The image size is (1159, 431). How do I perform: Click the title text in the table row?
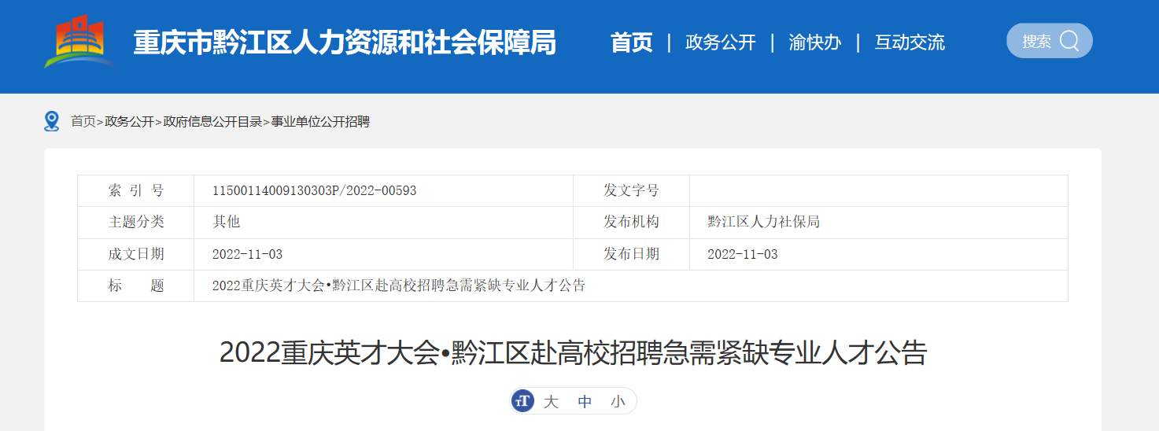[x=399, y=285]
